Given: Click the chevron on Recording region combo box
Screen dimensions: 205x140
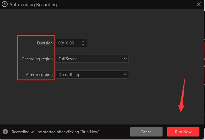Looking at the screenshot, I should (125, 59).
